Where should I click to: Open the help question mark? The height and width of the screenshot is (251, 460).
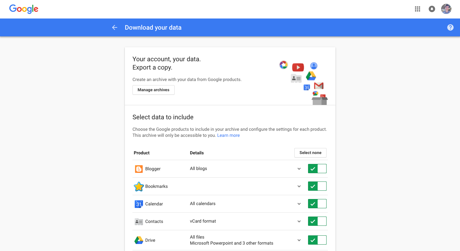tap(450, 27)
